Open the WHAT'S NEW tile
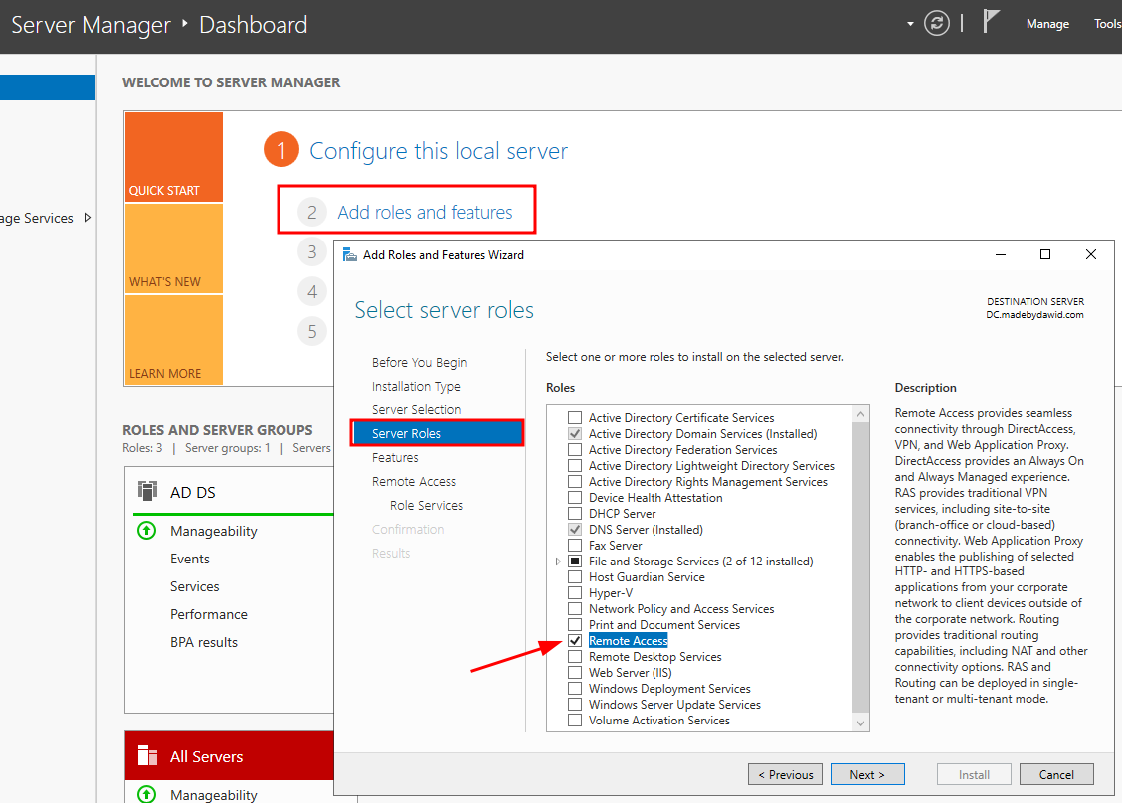 [174, 248]
